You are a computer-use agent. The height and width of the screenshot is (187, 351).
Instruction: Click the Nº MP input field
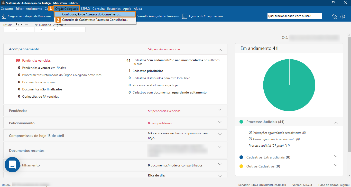pos(19,30)
